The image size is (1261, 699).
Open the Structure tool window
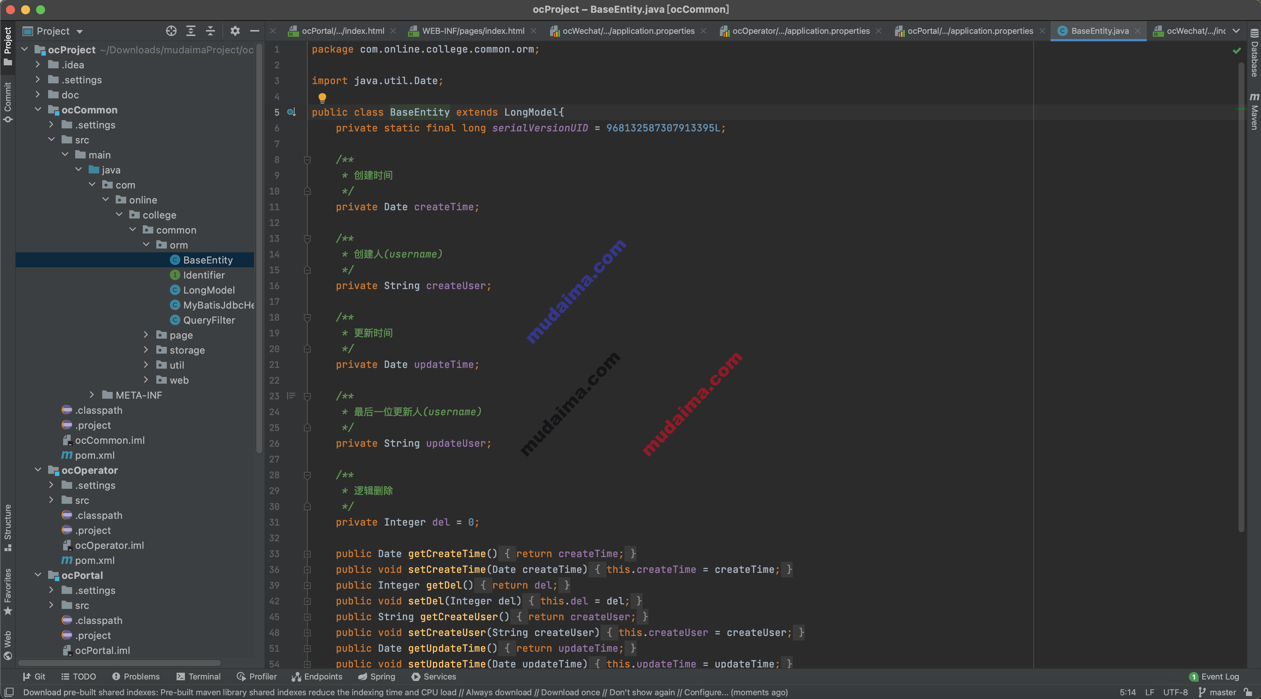pos(8,527)
